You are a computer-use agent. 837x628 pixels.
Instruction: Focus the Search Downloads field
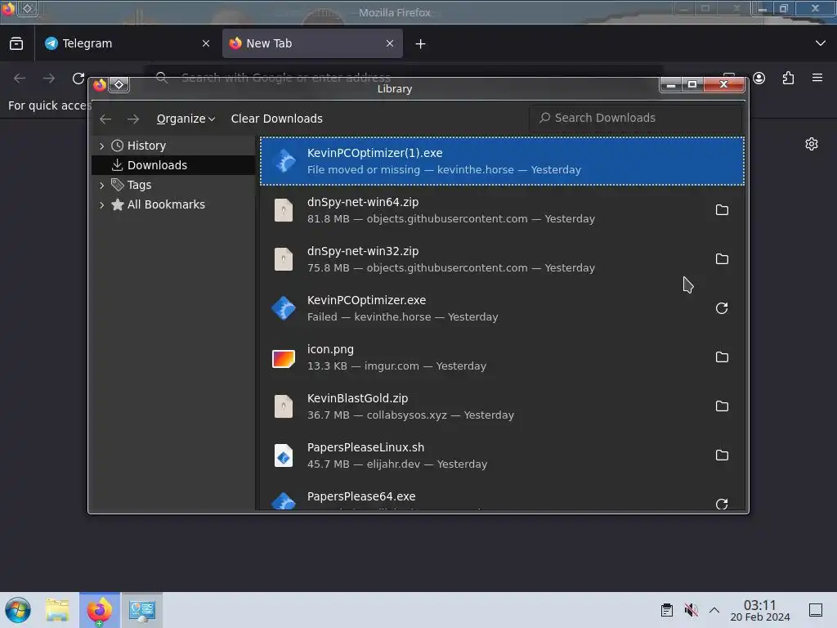click(x=635, y=118)
